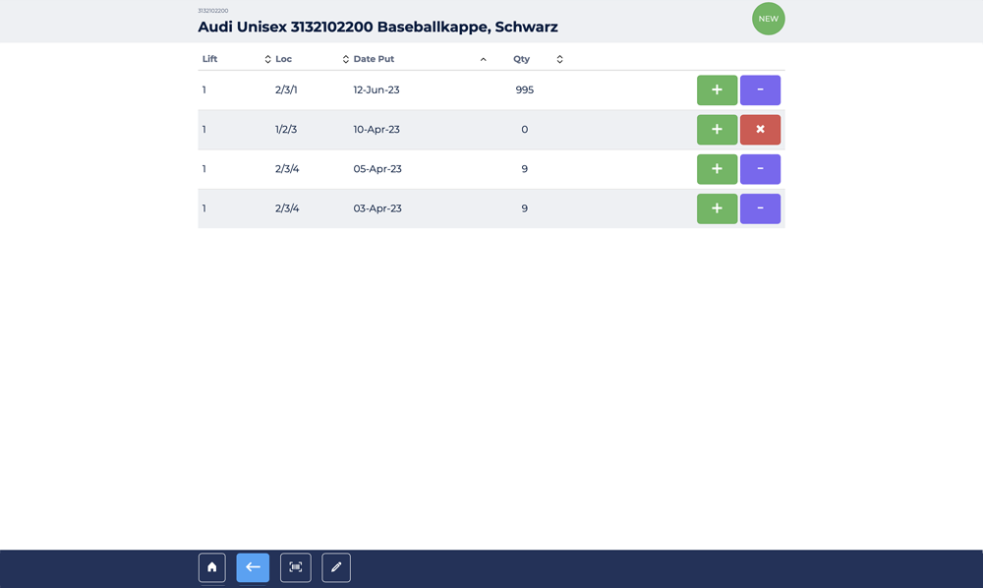Click the pencil edit icon
The width and height of the screenshot is (983, 588).
coord(336,567)
